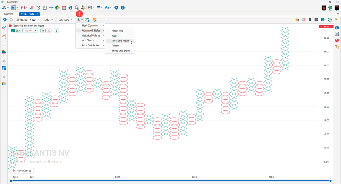Viewport: 341px width, 184px height.
Task: Click the green dollar sign icon
Action: pyautogui.click(x=323, y=20)
